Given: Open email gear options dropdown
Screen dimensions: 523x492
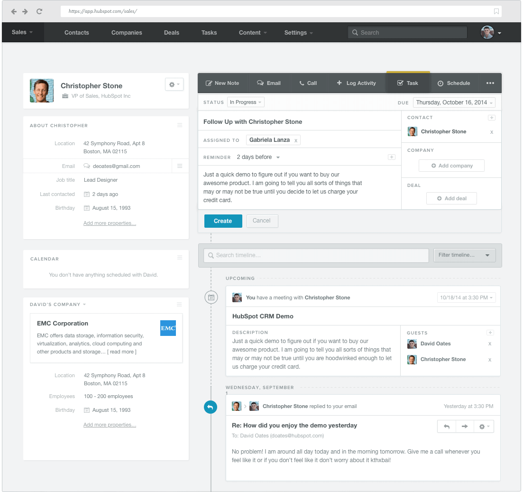Looking at the screenshot, I should 484,427.
